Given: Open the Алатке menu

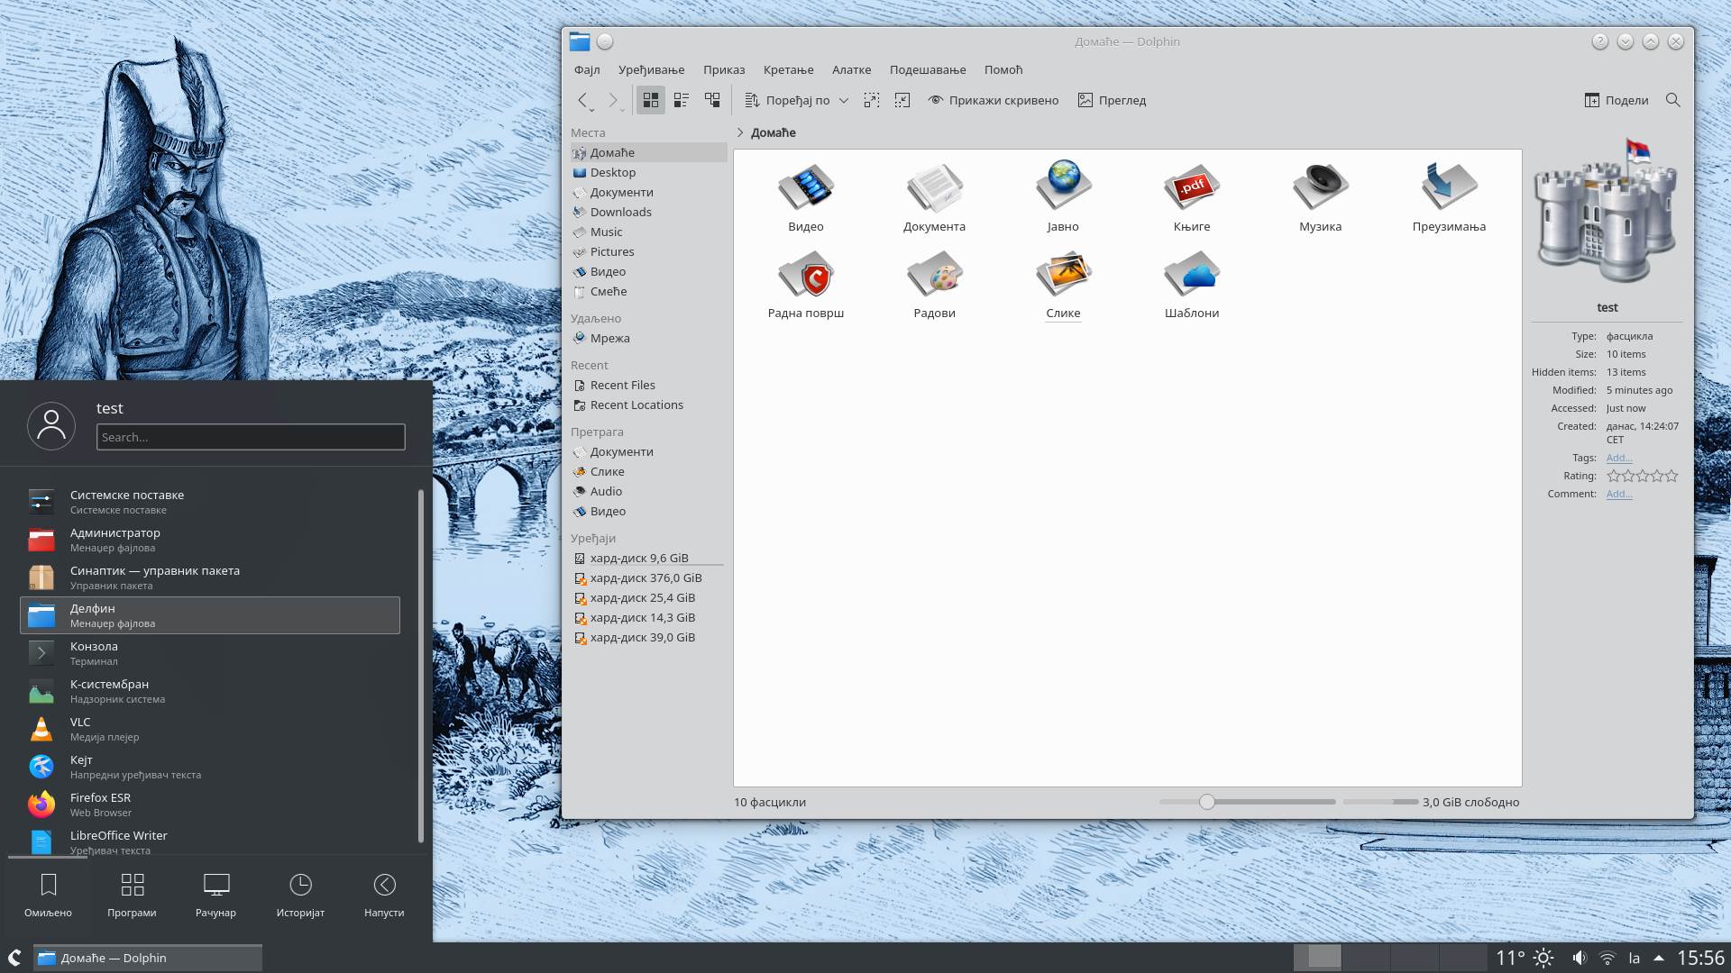Looking at the screenshot, I should coord(851,69).
